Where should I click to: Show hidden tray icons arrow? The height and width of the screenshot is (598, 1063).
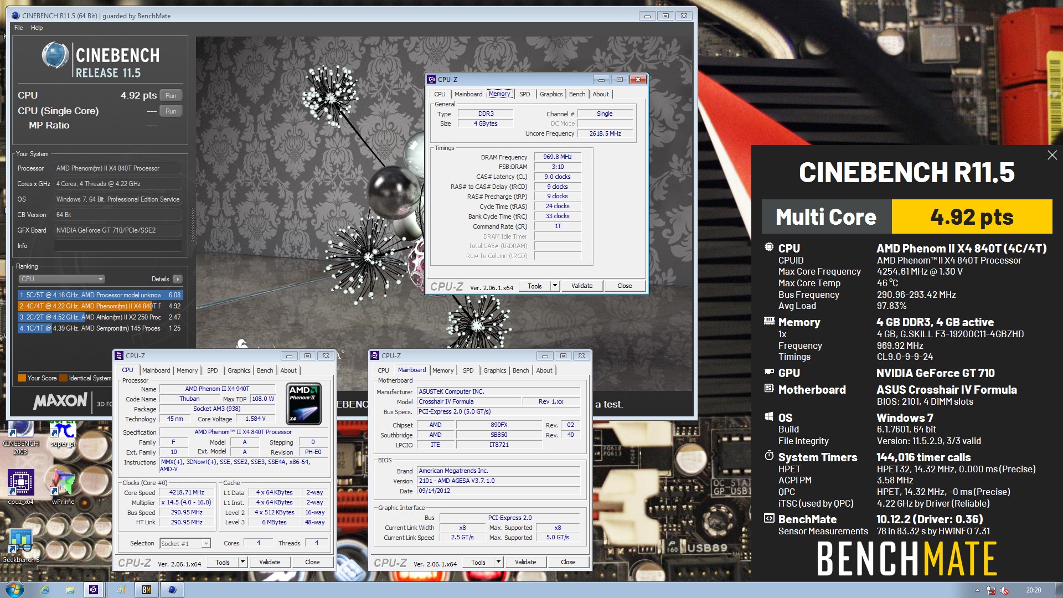pos(977,590)
